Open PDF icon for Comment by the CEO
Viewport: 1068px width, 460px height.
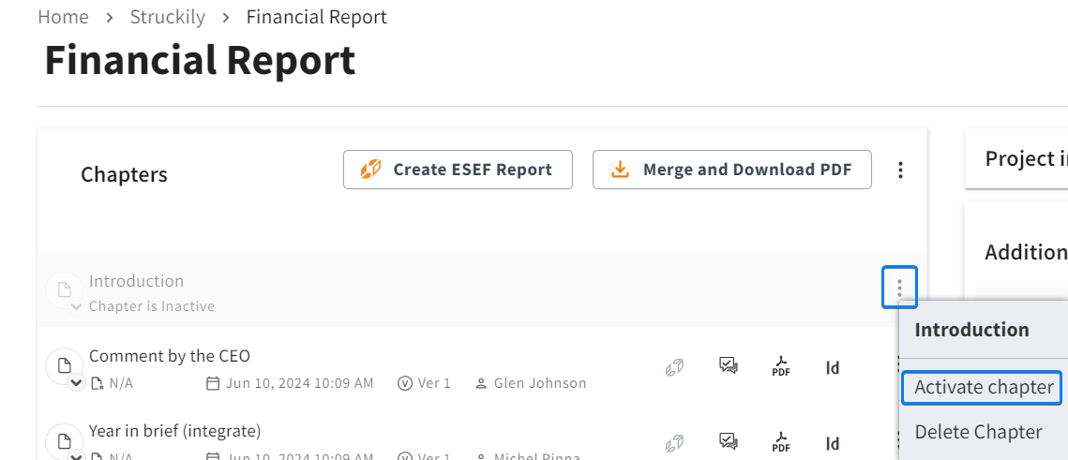[780, 366]
